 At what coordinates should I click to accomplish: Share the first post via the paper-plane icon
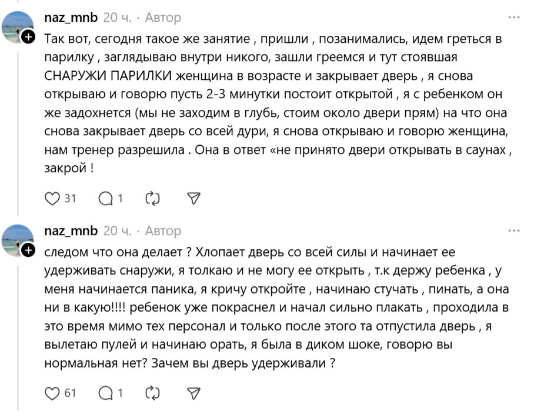point(193,199)
